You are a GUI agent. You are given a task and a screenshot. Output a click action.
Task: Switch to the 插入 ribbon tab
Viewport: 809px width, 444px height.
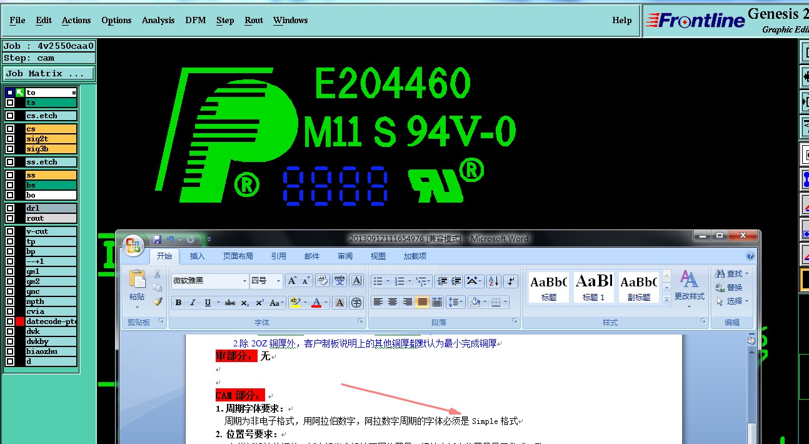point(198,256)
